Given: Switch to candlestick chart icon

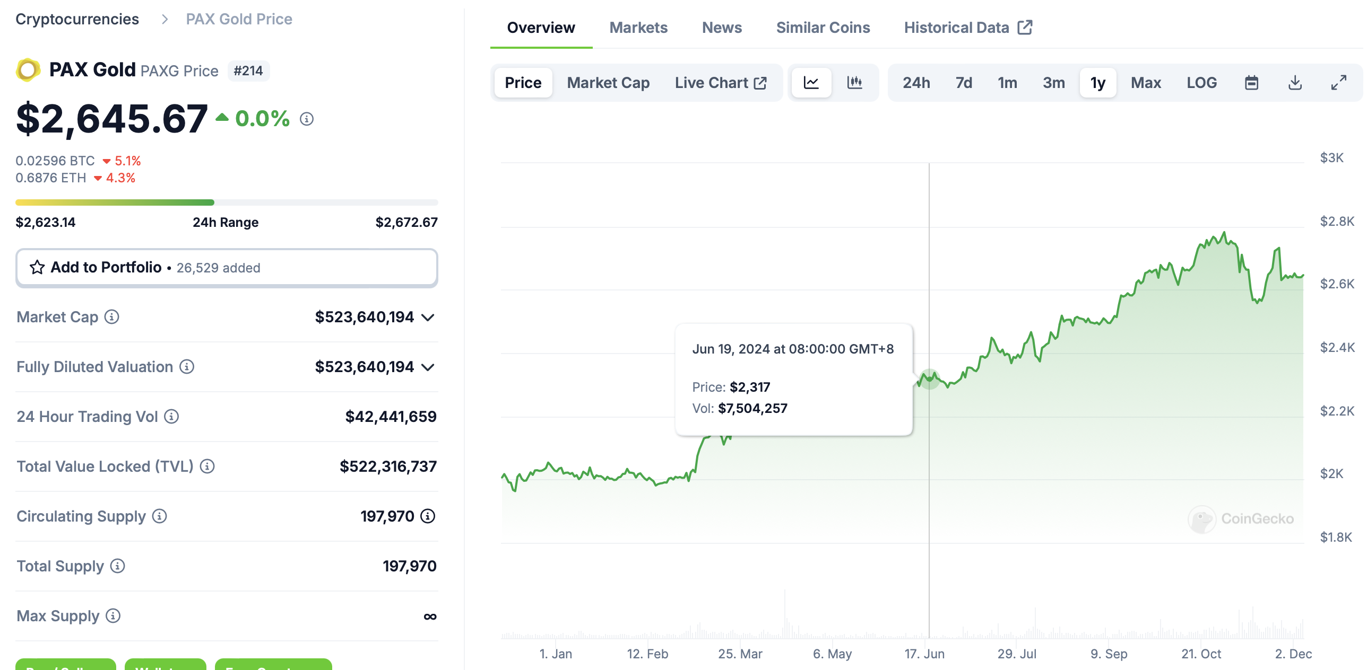Looking at the screenshot, I should (854, 83).
